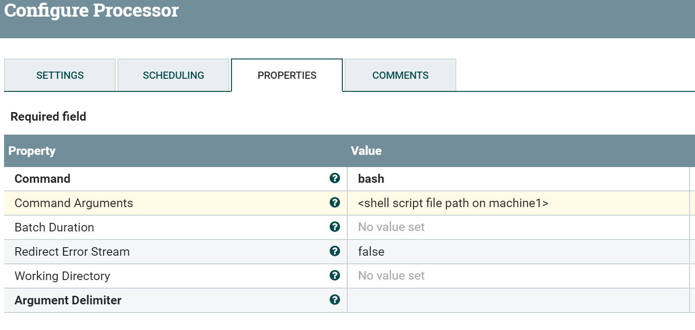This screenshot has height=330, width=695.
Task: Show help for Batch Duration property
Action: click(x=335, y=227)
